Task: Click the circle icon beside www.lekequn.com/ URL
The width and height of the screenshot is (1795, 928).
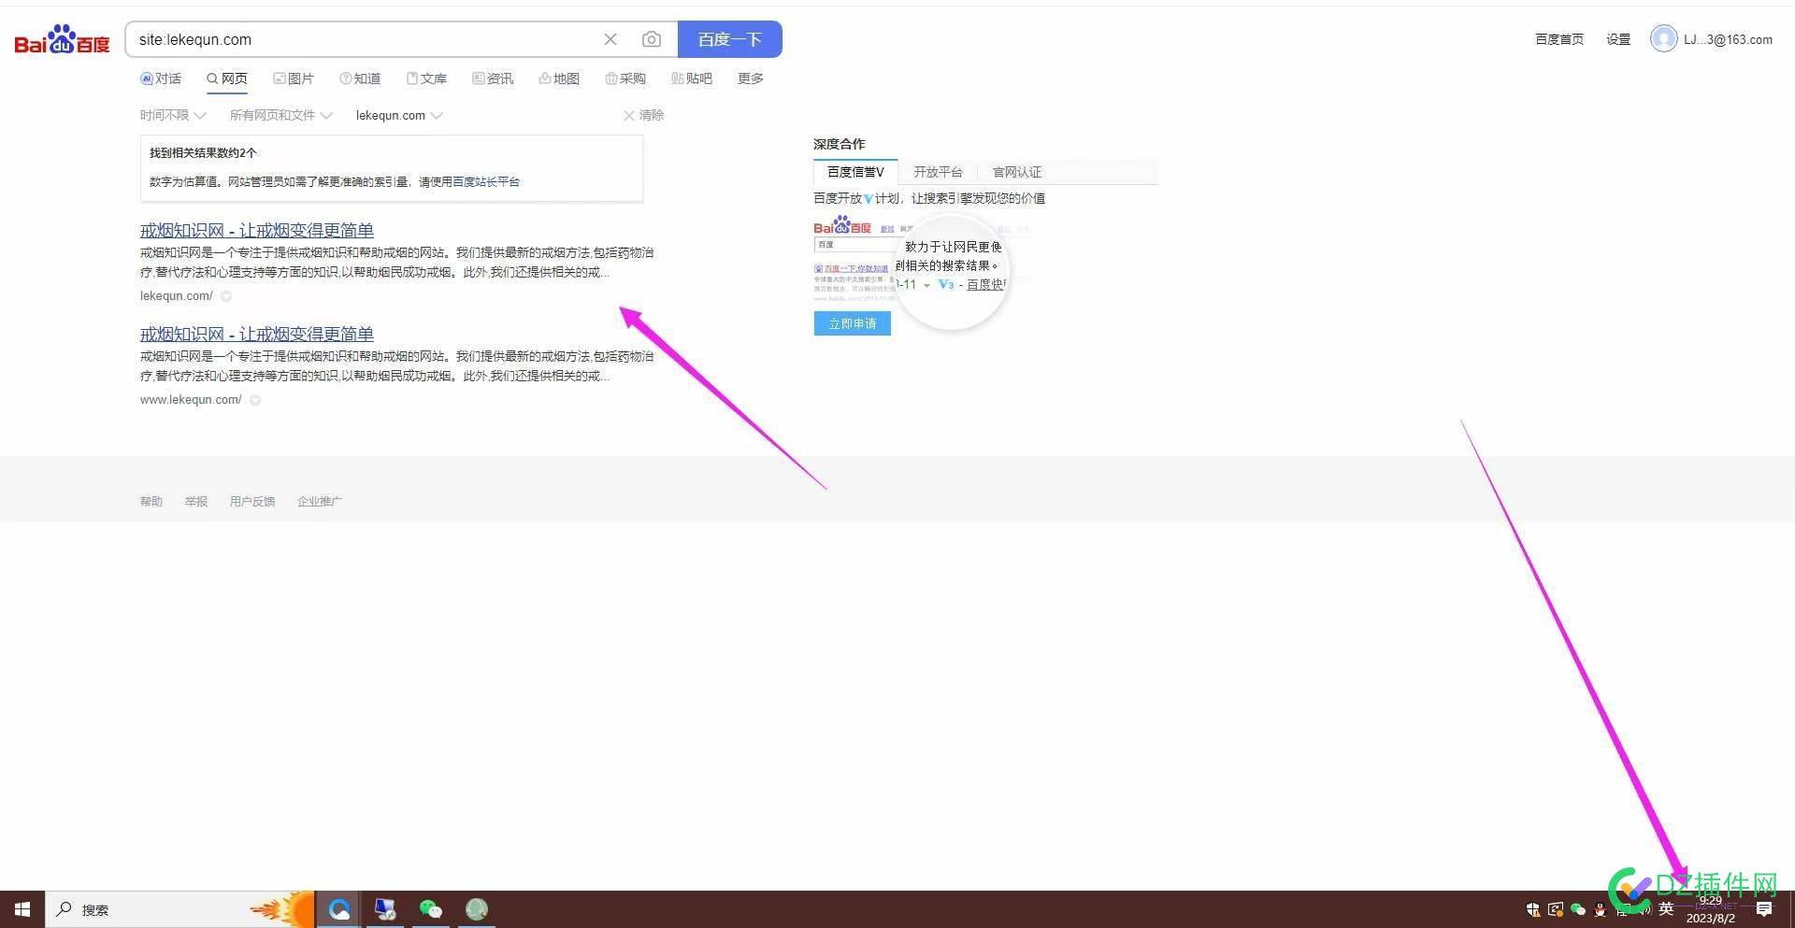Action: point(255,400)
